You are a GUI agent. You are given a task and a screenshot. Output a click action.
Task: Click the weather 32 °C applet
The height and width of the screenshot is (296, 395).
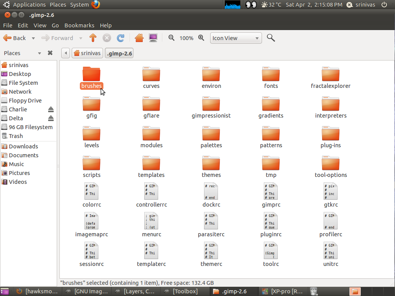[271, 5]
